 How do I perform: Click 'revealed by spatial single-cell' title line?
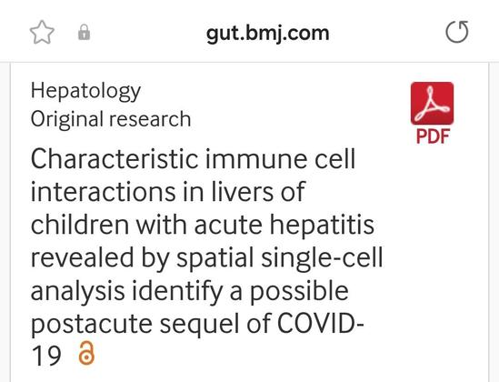207,258
